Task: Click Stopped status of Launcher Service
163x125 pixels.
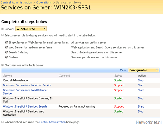Action: 119,85
